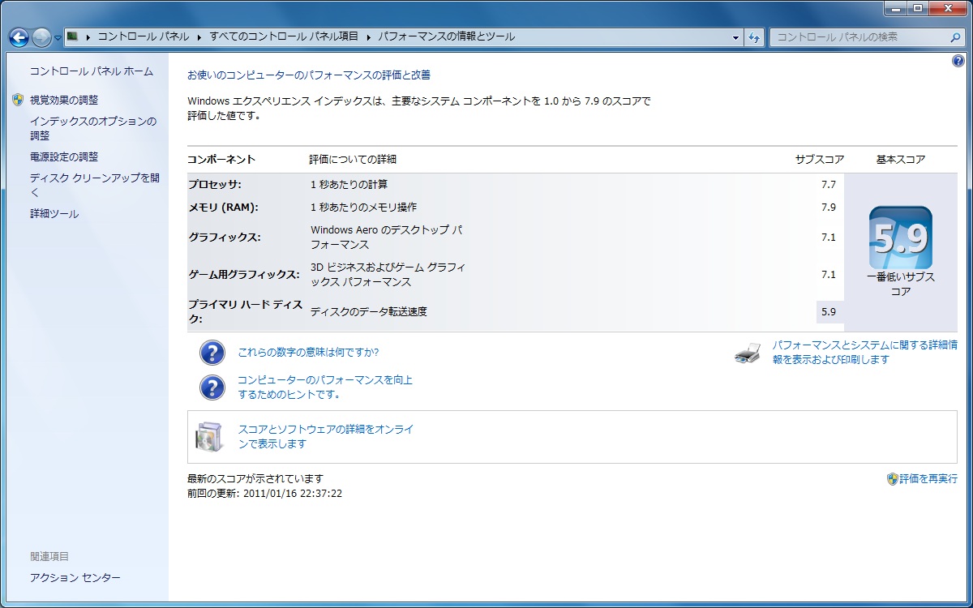Open アクション センター related link
The width and height of the screenshot is (973, 608).
75,577
